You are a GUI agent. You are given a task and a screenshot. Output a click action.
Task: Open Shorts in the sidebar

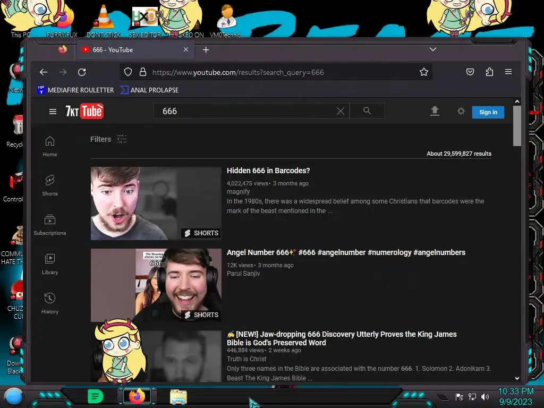click(50, 185)
